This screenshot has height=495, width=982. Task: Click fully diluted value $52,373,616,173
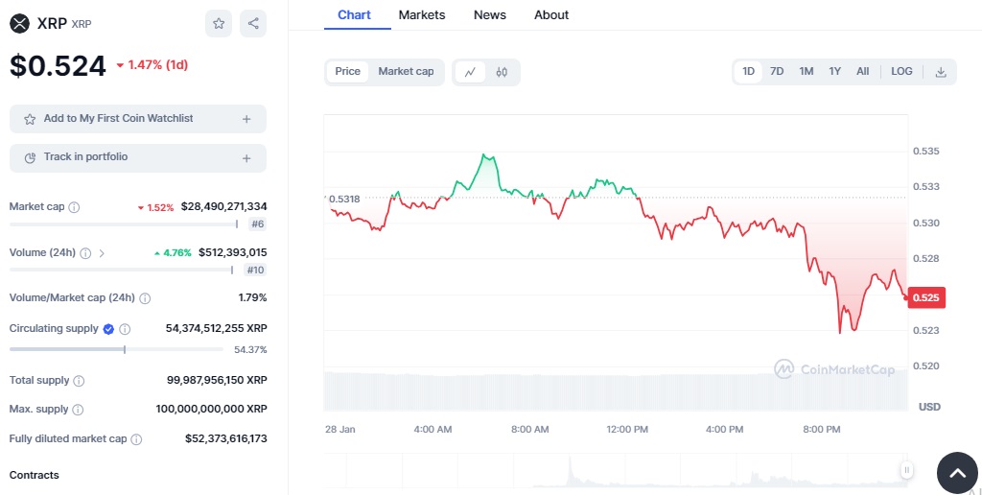(x=226, y=439)
